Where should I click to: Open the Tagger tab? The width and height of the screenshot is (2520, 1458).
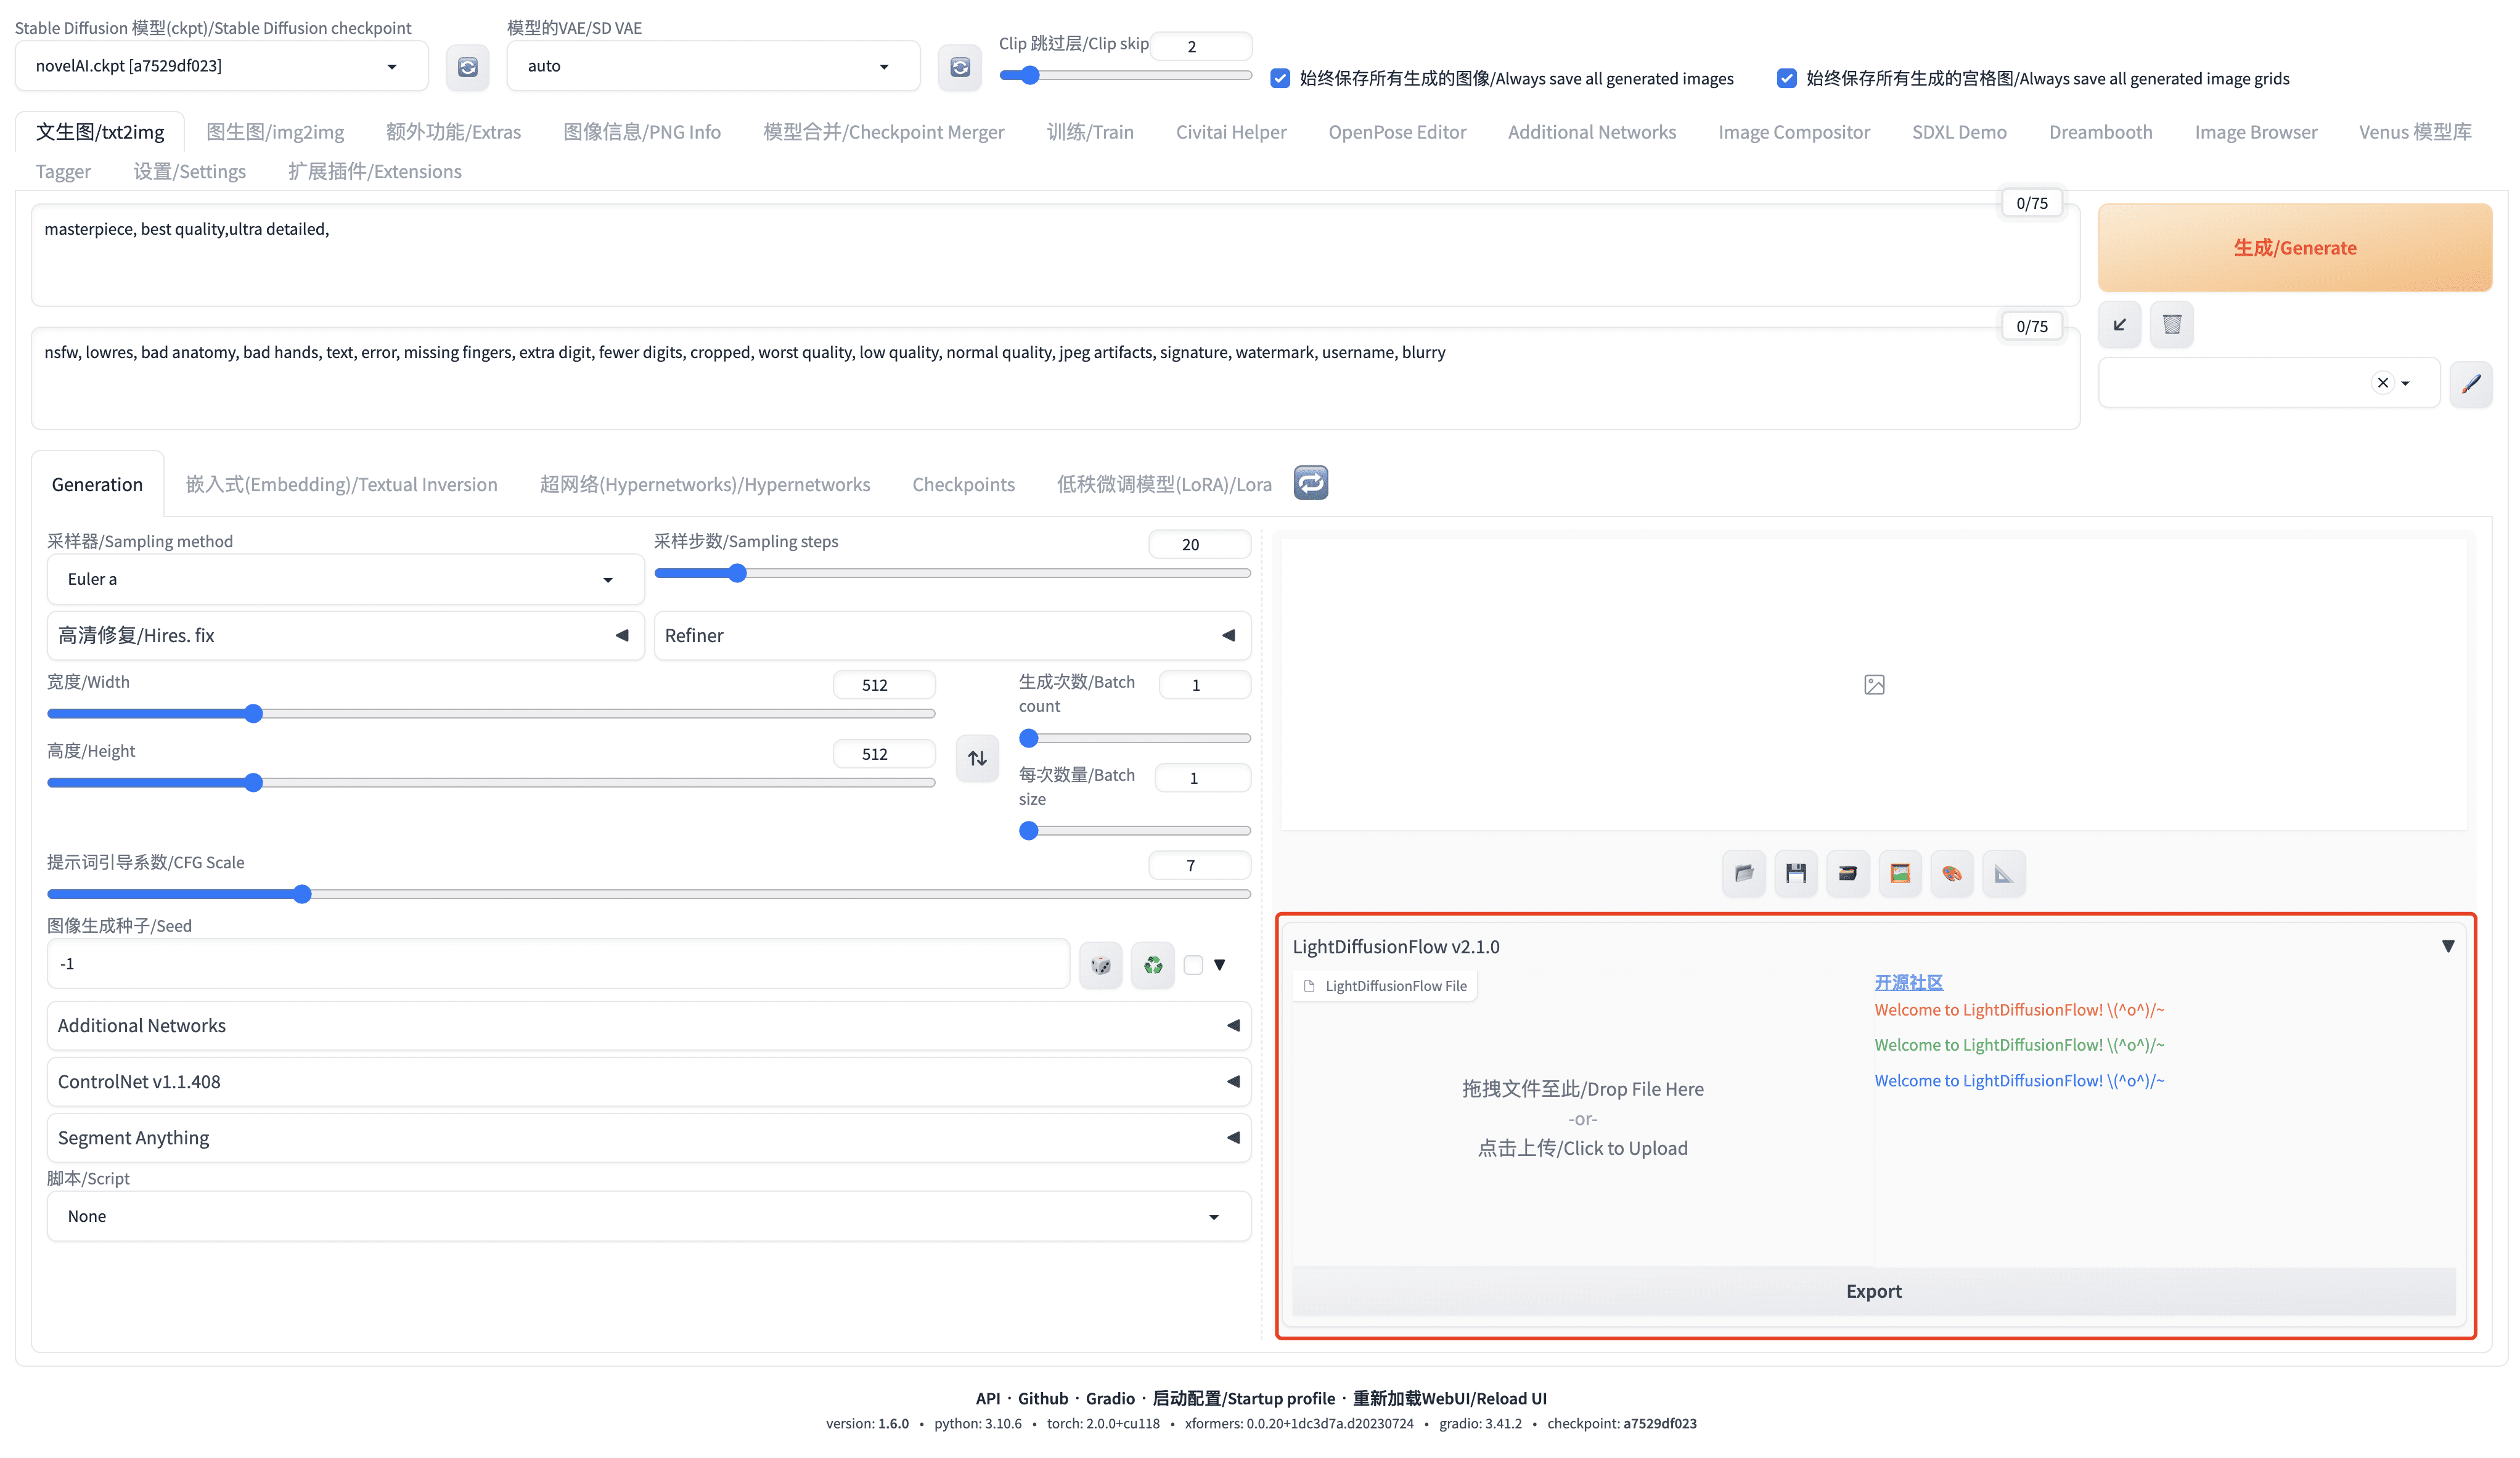[x=63, y=171]
